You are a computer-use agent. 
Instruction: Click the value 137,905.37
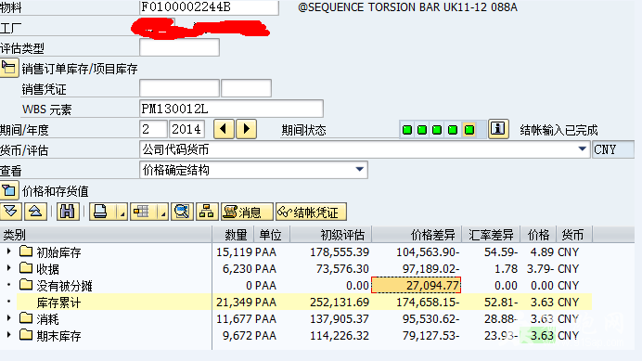[x=340, y=319]
